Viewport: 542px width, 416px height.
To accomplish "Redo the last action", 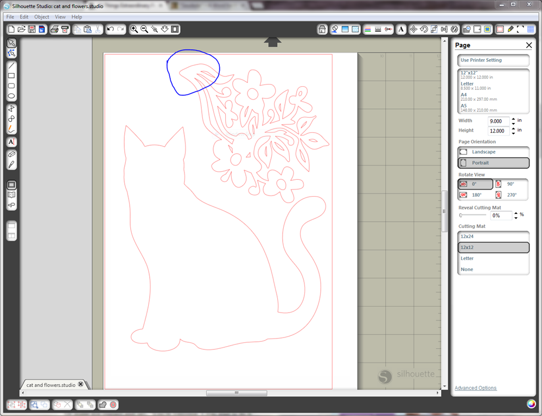I will coord(120,29).
